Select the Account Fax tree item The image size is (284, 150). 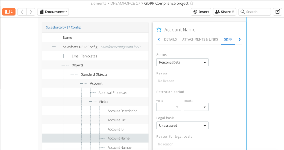point(116,120)
